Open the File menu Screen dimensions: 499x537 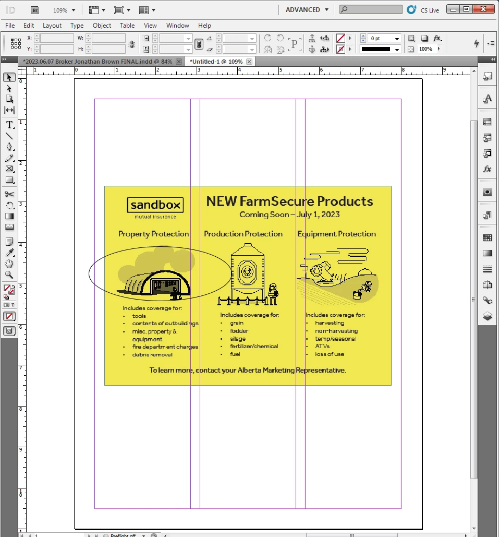pos(10,26)
